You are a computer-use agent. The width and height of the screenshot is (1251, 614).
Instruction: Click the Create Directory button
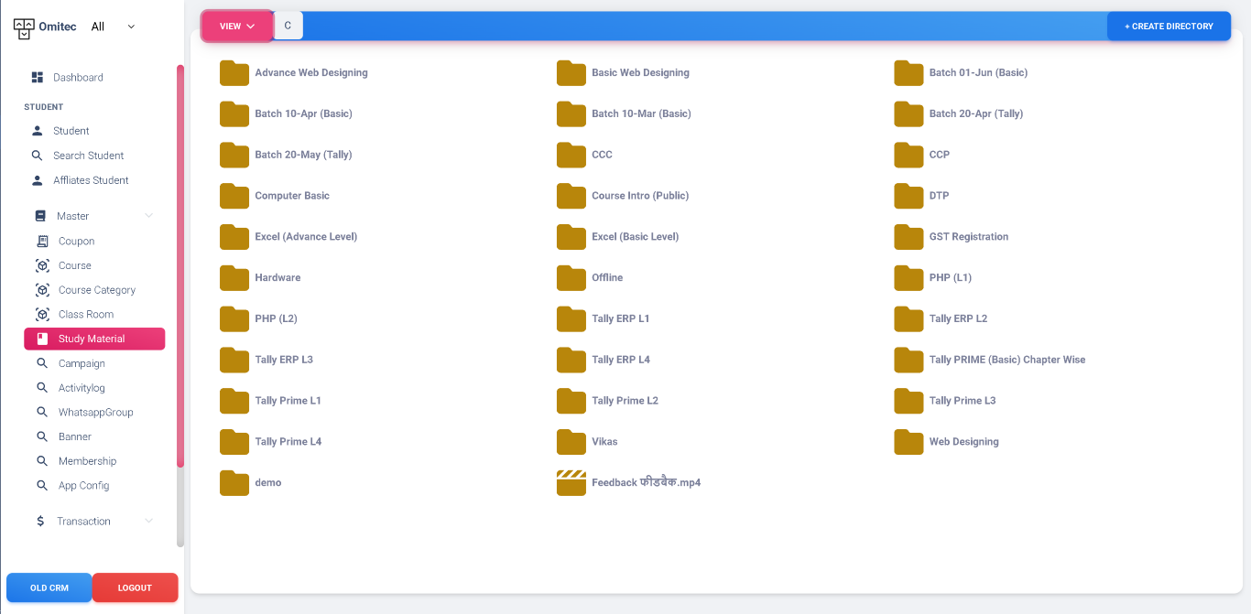pyautogui.click(x=1168, y=27)
